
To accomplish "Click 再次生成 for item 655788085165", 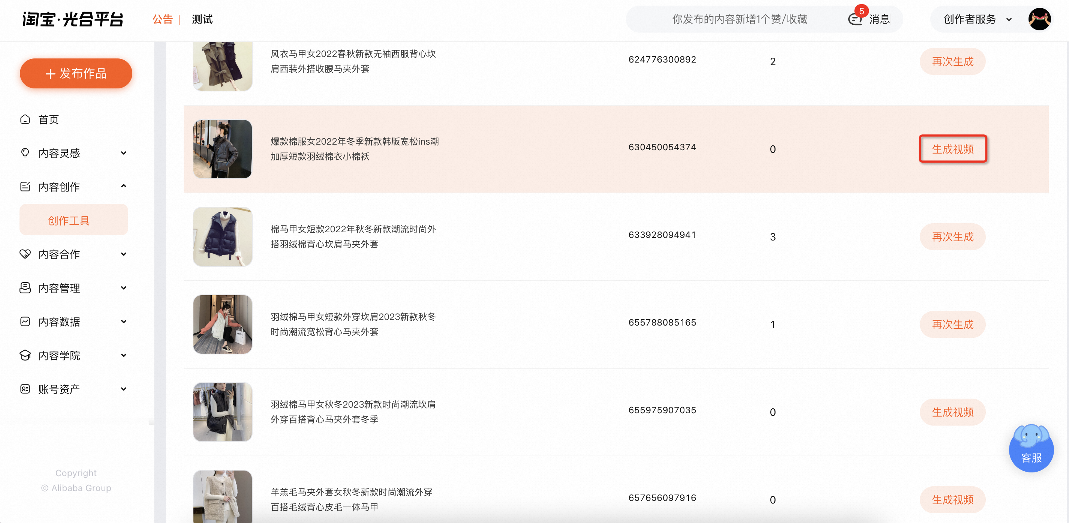I will 952,324.
